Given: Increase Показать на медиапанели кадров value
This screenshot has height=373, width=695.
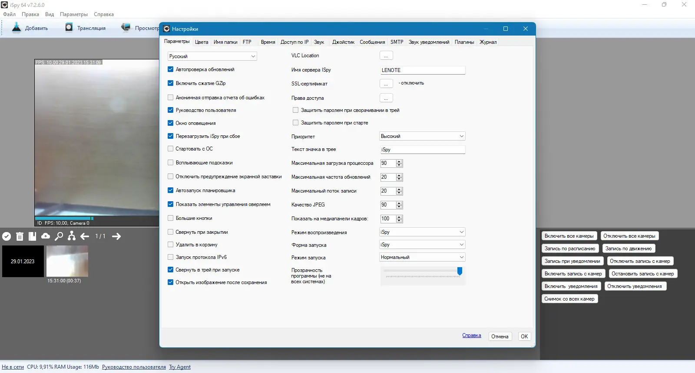Looking at the screenshot, I should point(399,217).
